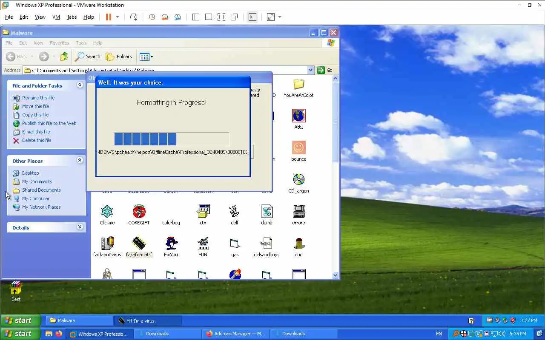
Task: Click Explorer Up folder button
Action: point(64,57)
